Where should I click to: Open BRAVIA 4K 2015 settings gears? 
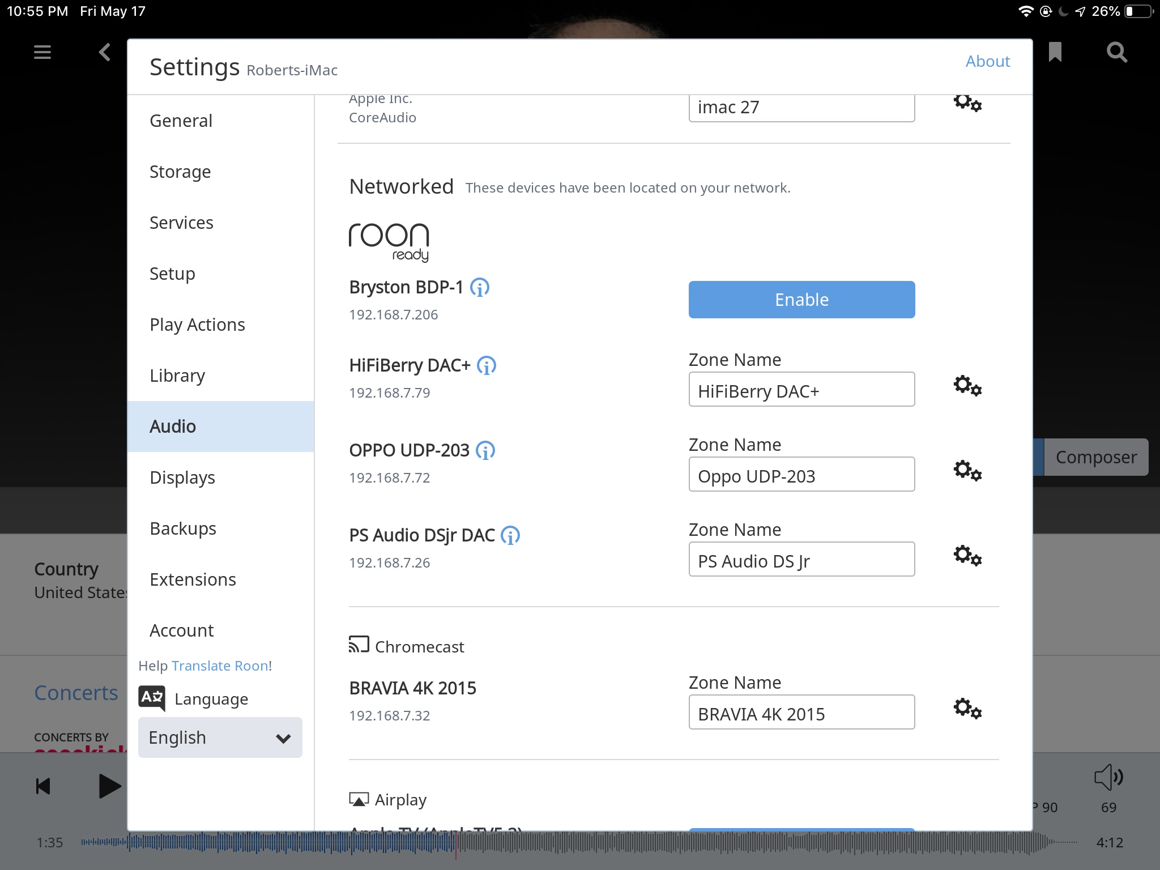(967, 709)
